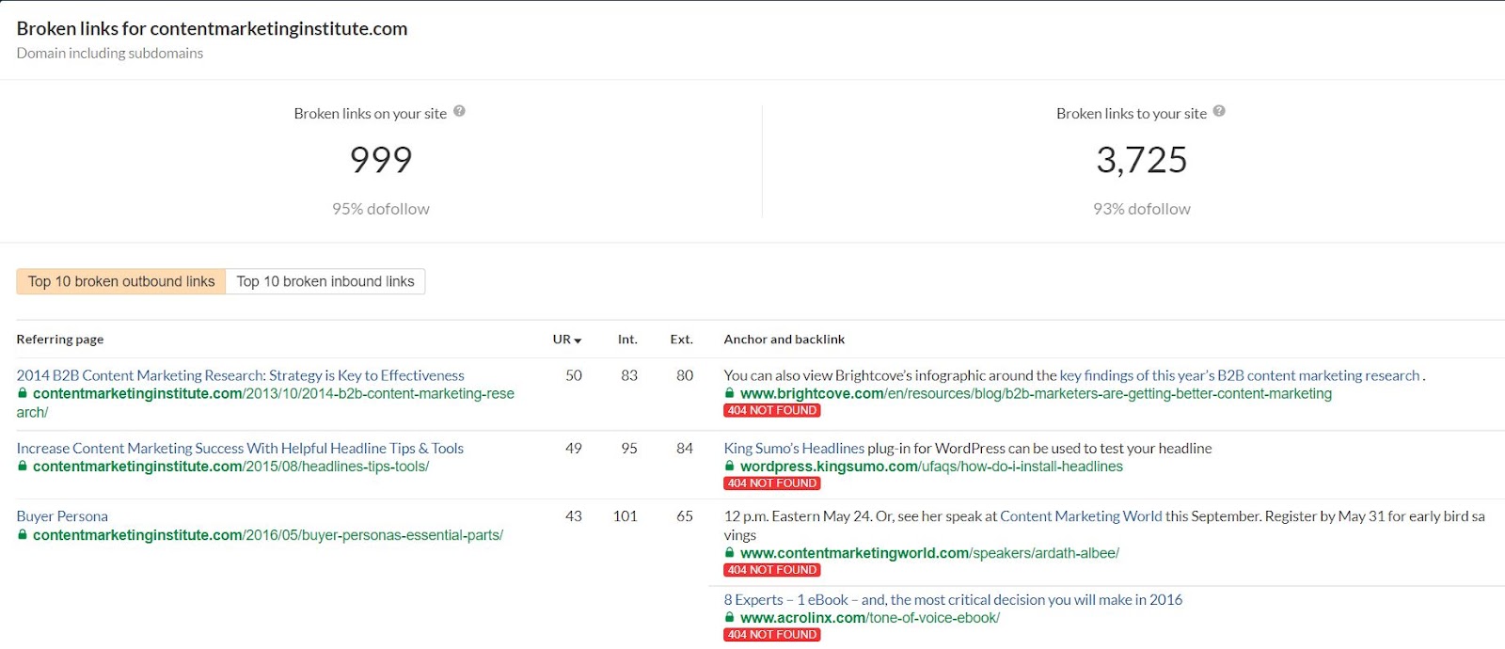1505x649 pixels.
Task: Click 404 NOT FOUND badge under brightcove link
Action: tap(772, 411)
